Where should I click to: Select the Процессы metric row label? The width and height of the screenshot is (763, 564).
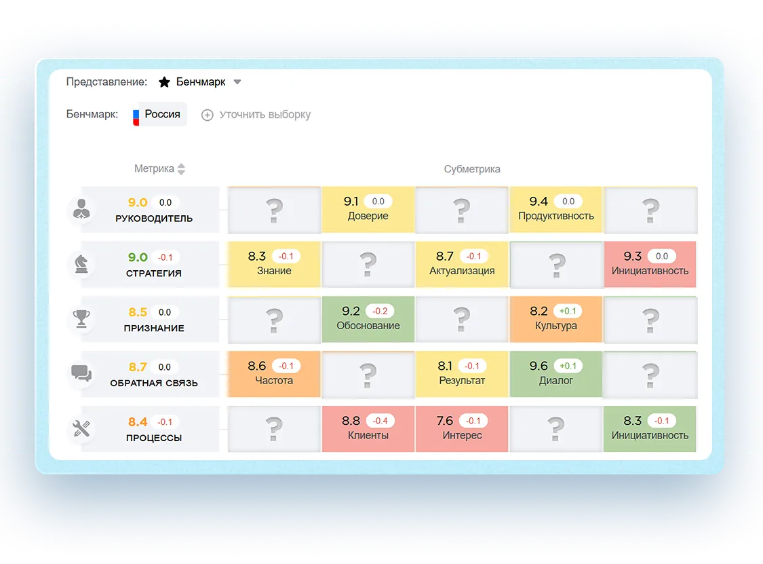click(x=154, y=438)
